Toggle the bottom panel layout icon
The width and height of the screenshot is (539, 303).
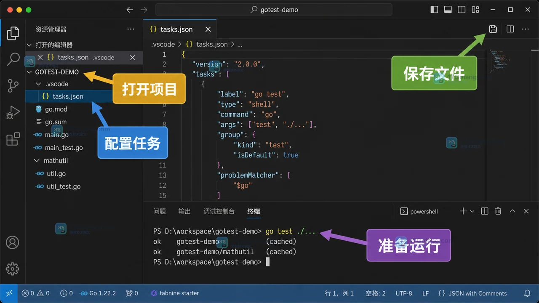pos(448,10)
